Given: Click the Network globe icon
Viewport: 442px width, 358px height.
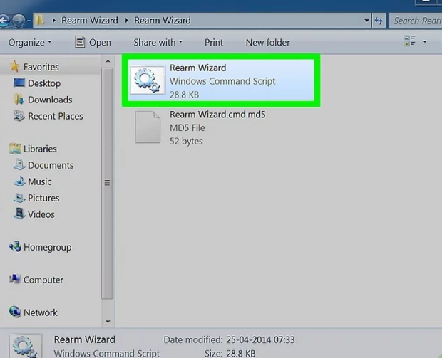Looking at the screenshot, I should point(15,312).
